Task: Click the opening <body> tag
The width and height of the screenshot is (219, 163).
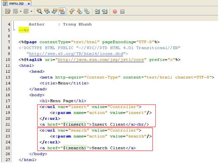Action: pyautogui.click(x=37, y=95)
